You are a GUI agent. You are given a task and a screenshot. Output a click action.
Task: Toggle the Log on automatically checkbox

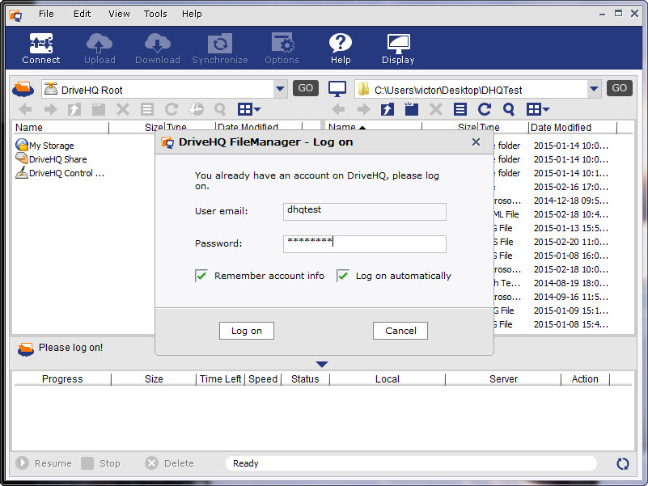[x=343, y=276]
